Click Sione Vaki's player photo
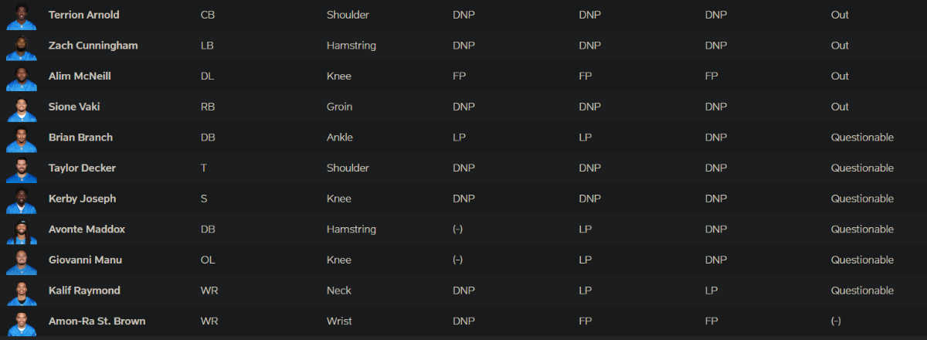 tap(21, 107)
